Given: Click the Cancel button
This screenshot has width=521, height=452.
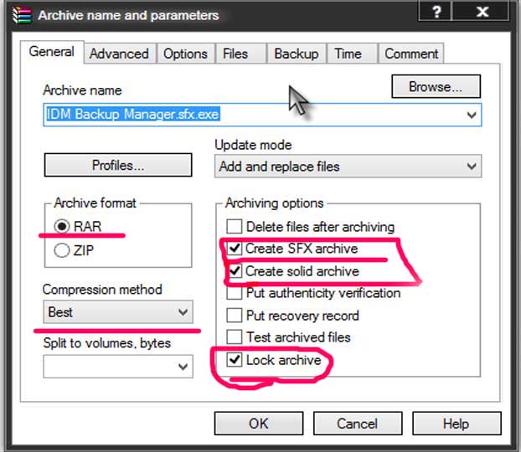Looking at the screenshot, I should pos(358,424).
